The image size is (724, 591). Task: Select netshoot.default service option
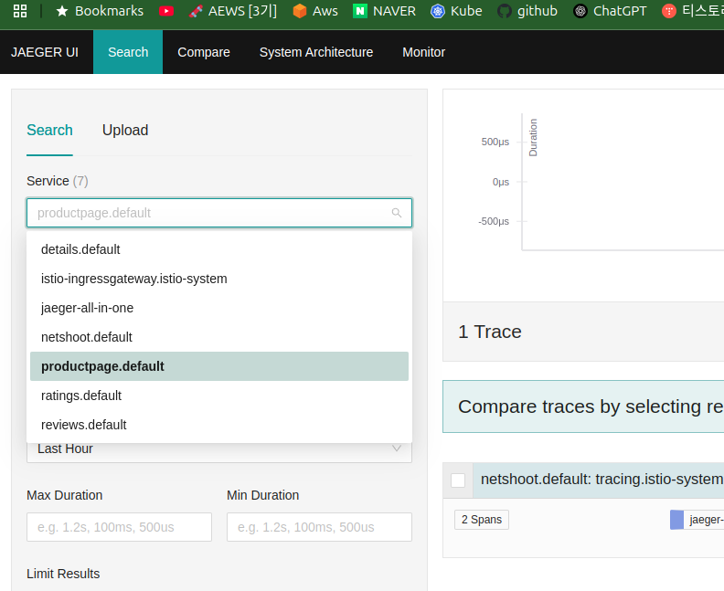(x=219, y=337)
